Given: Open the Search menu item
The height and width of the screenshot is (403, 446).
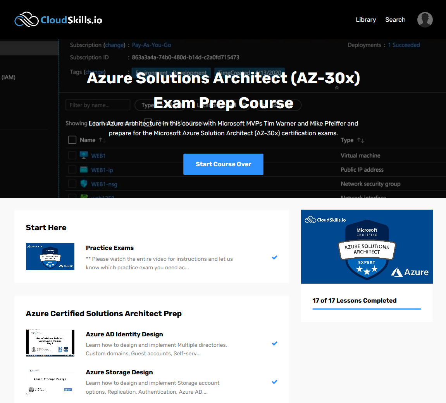Looking at the screenshot, I should pyautogui.click(x=395, y=20).
